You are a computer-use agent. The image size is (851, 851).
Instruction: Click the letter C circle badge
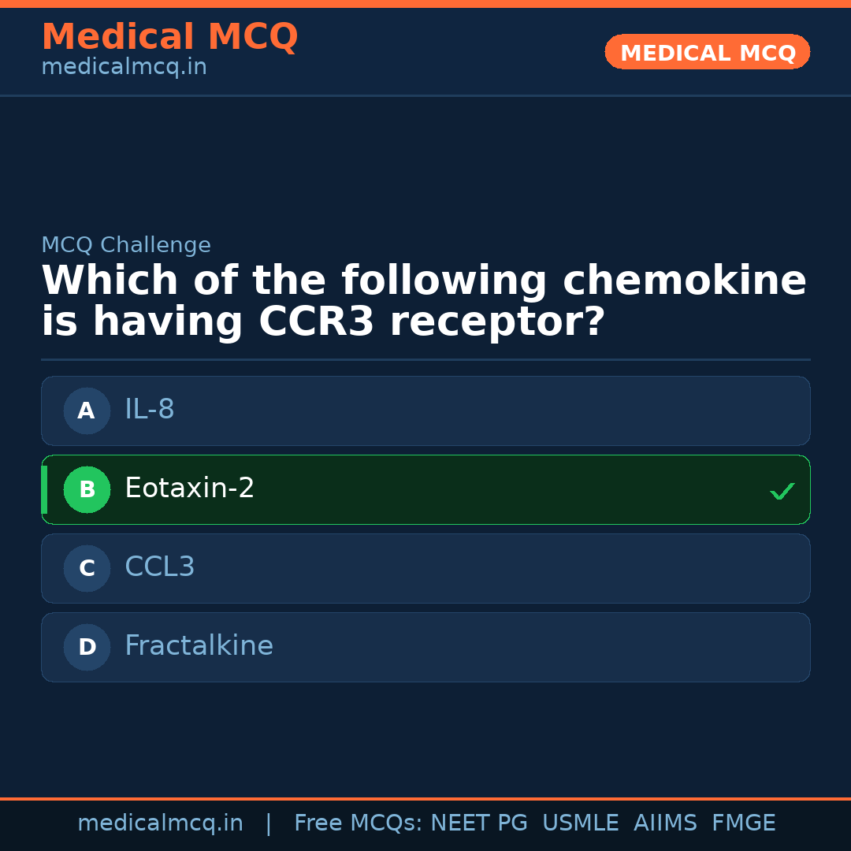point(87,568)
